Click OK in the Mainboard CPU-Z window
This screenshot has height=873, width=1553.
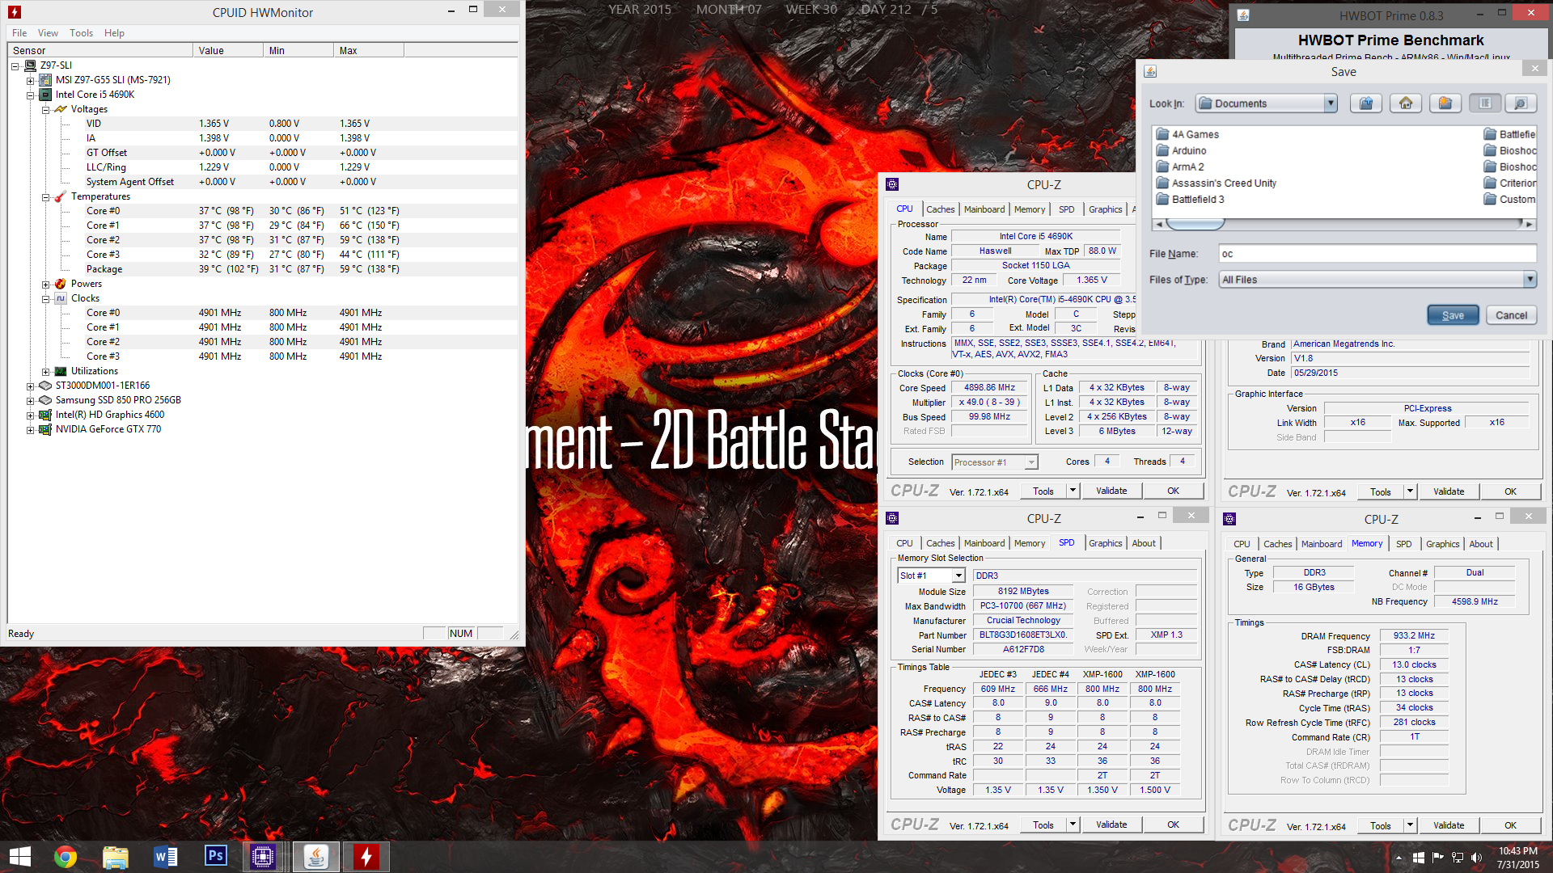coord(1510,491)
